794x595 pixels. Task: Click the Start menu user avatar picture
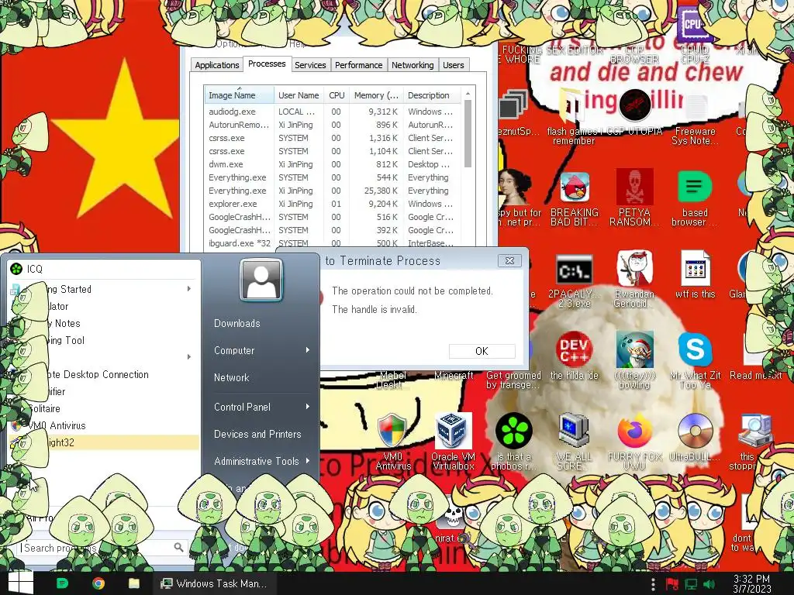(261, 280)
